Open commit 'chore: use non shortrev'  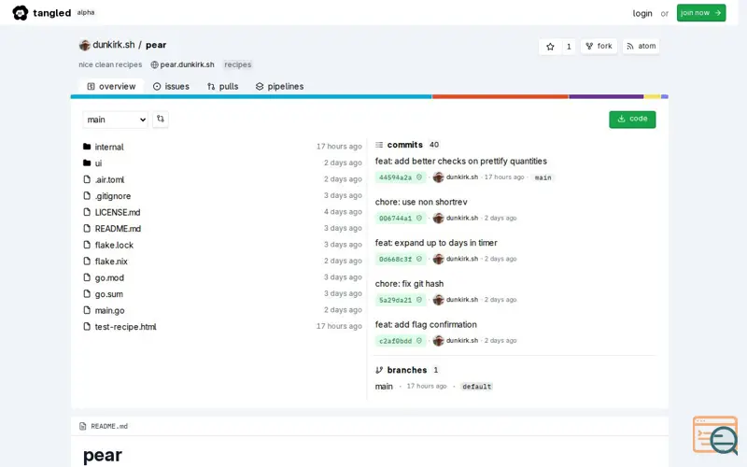coord(421,202)
